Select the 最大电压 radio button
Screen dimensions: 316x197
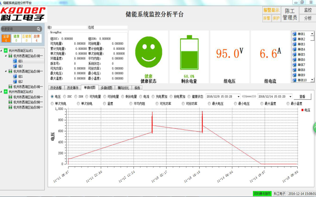tap(209, 104)
